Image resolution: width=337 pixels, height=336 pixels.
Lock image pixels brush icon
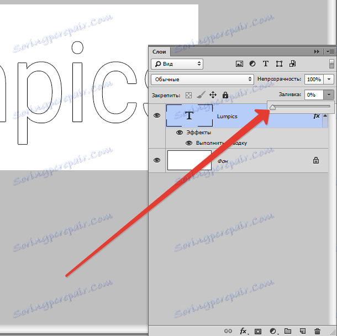pos(201,95)
